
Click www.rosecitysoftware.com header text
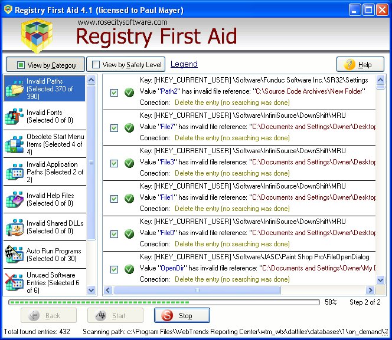(123, 22)
